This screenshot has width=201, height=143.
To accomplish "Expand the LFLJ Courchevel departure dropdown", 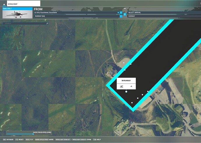I will tap(121, 13).
